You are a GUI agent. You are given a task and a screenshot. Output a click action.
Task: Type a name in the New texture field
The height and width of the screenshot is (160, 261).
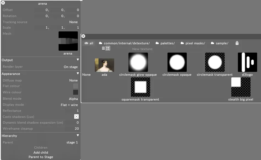pos(165,49)
